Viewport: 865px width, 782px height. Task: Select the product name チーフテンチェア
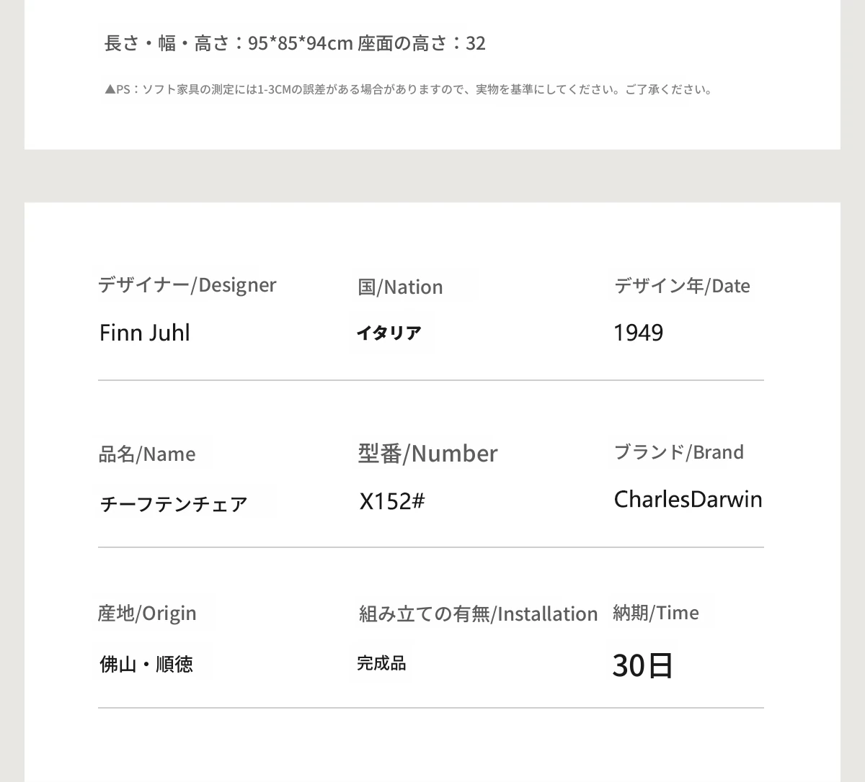pos(173,503)
